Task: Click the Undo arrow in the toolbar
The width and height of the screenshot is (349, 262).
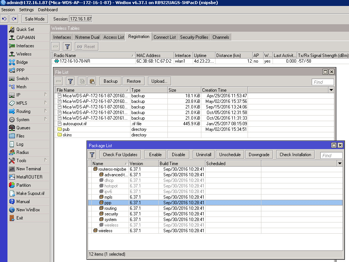Action: (4, 18)
